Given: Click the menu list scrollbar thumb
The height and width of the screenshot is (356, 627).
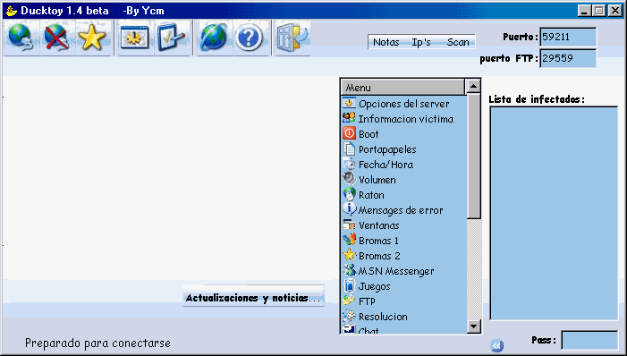Looking at the screenshot, I should pyautogui.click(x=473, y=156).
